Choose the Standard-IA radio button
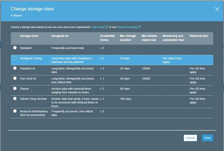This screenshot has height=151, width=224. (15, 68)
